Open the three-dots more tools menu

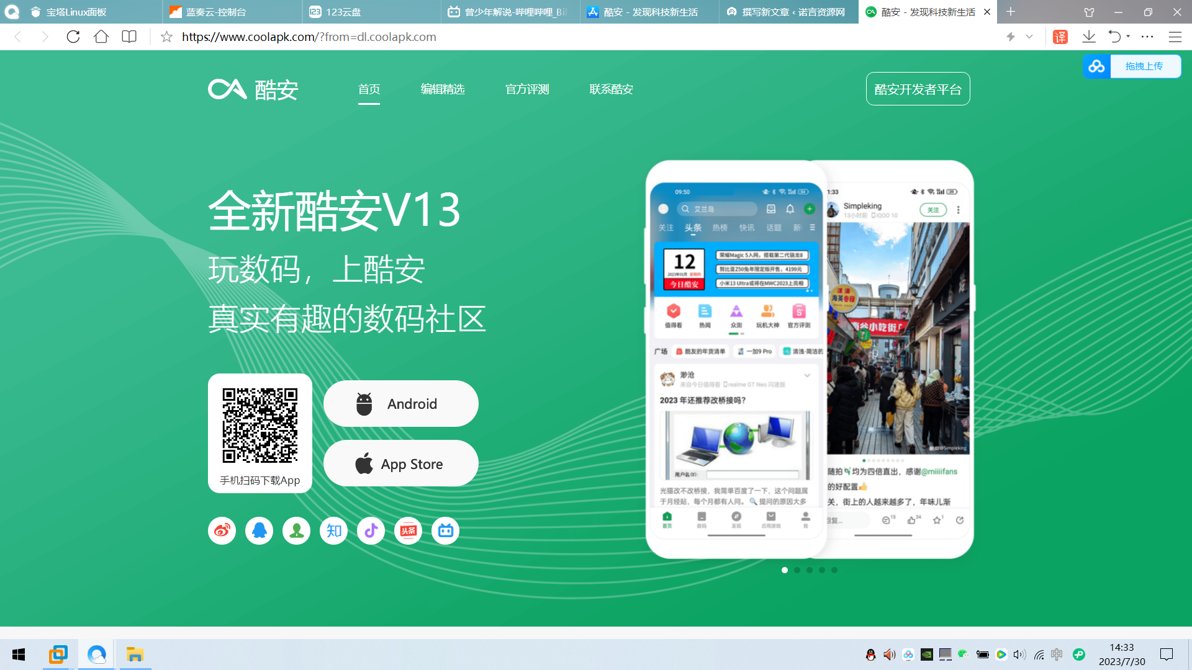1147,37
